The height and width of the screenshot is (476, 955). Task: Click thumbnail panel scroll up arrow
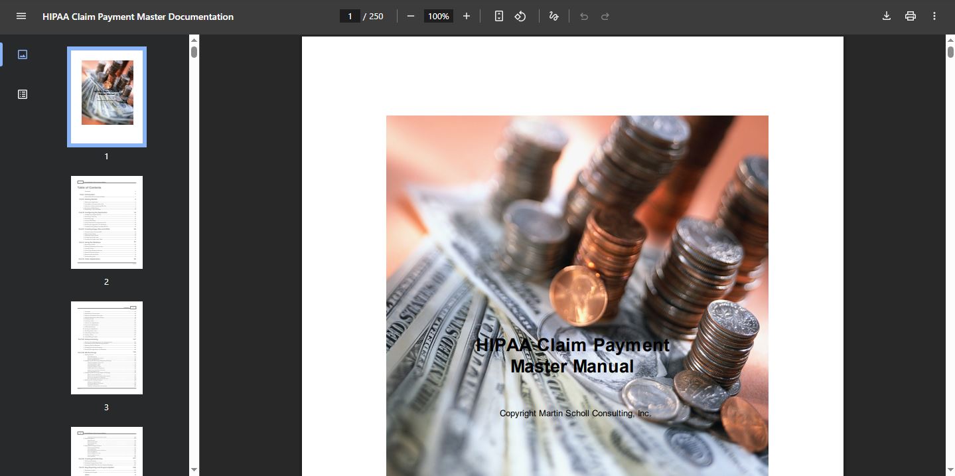[194, 40]
